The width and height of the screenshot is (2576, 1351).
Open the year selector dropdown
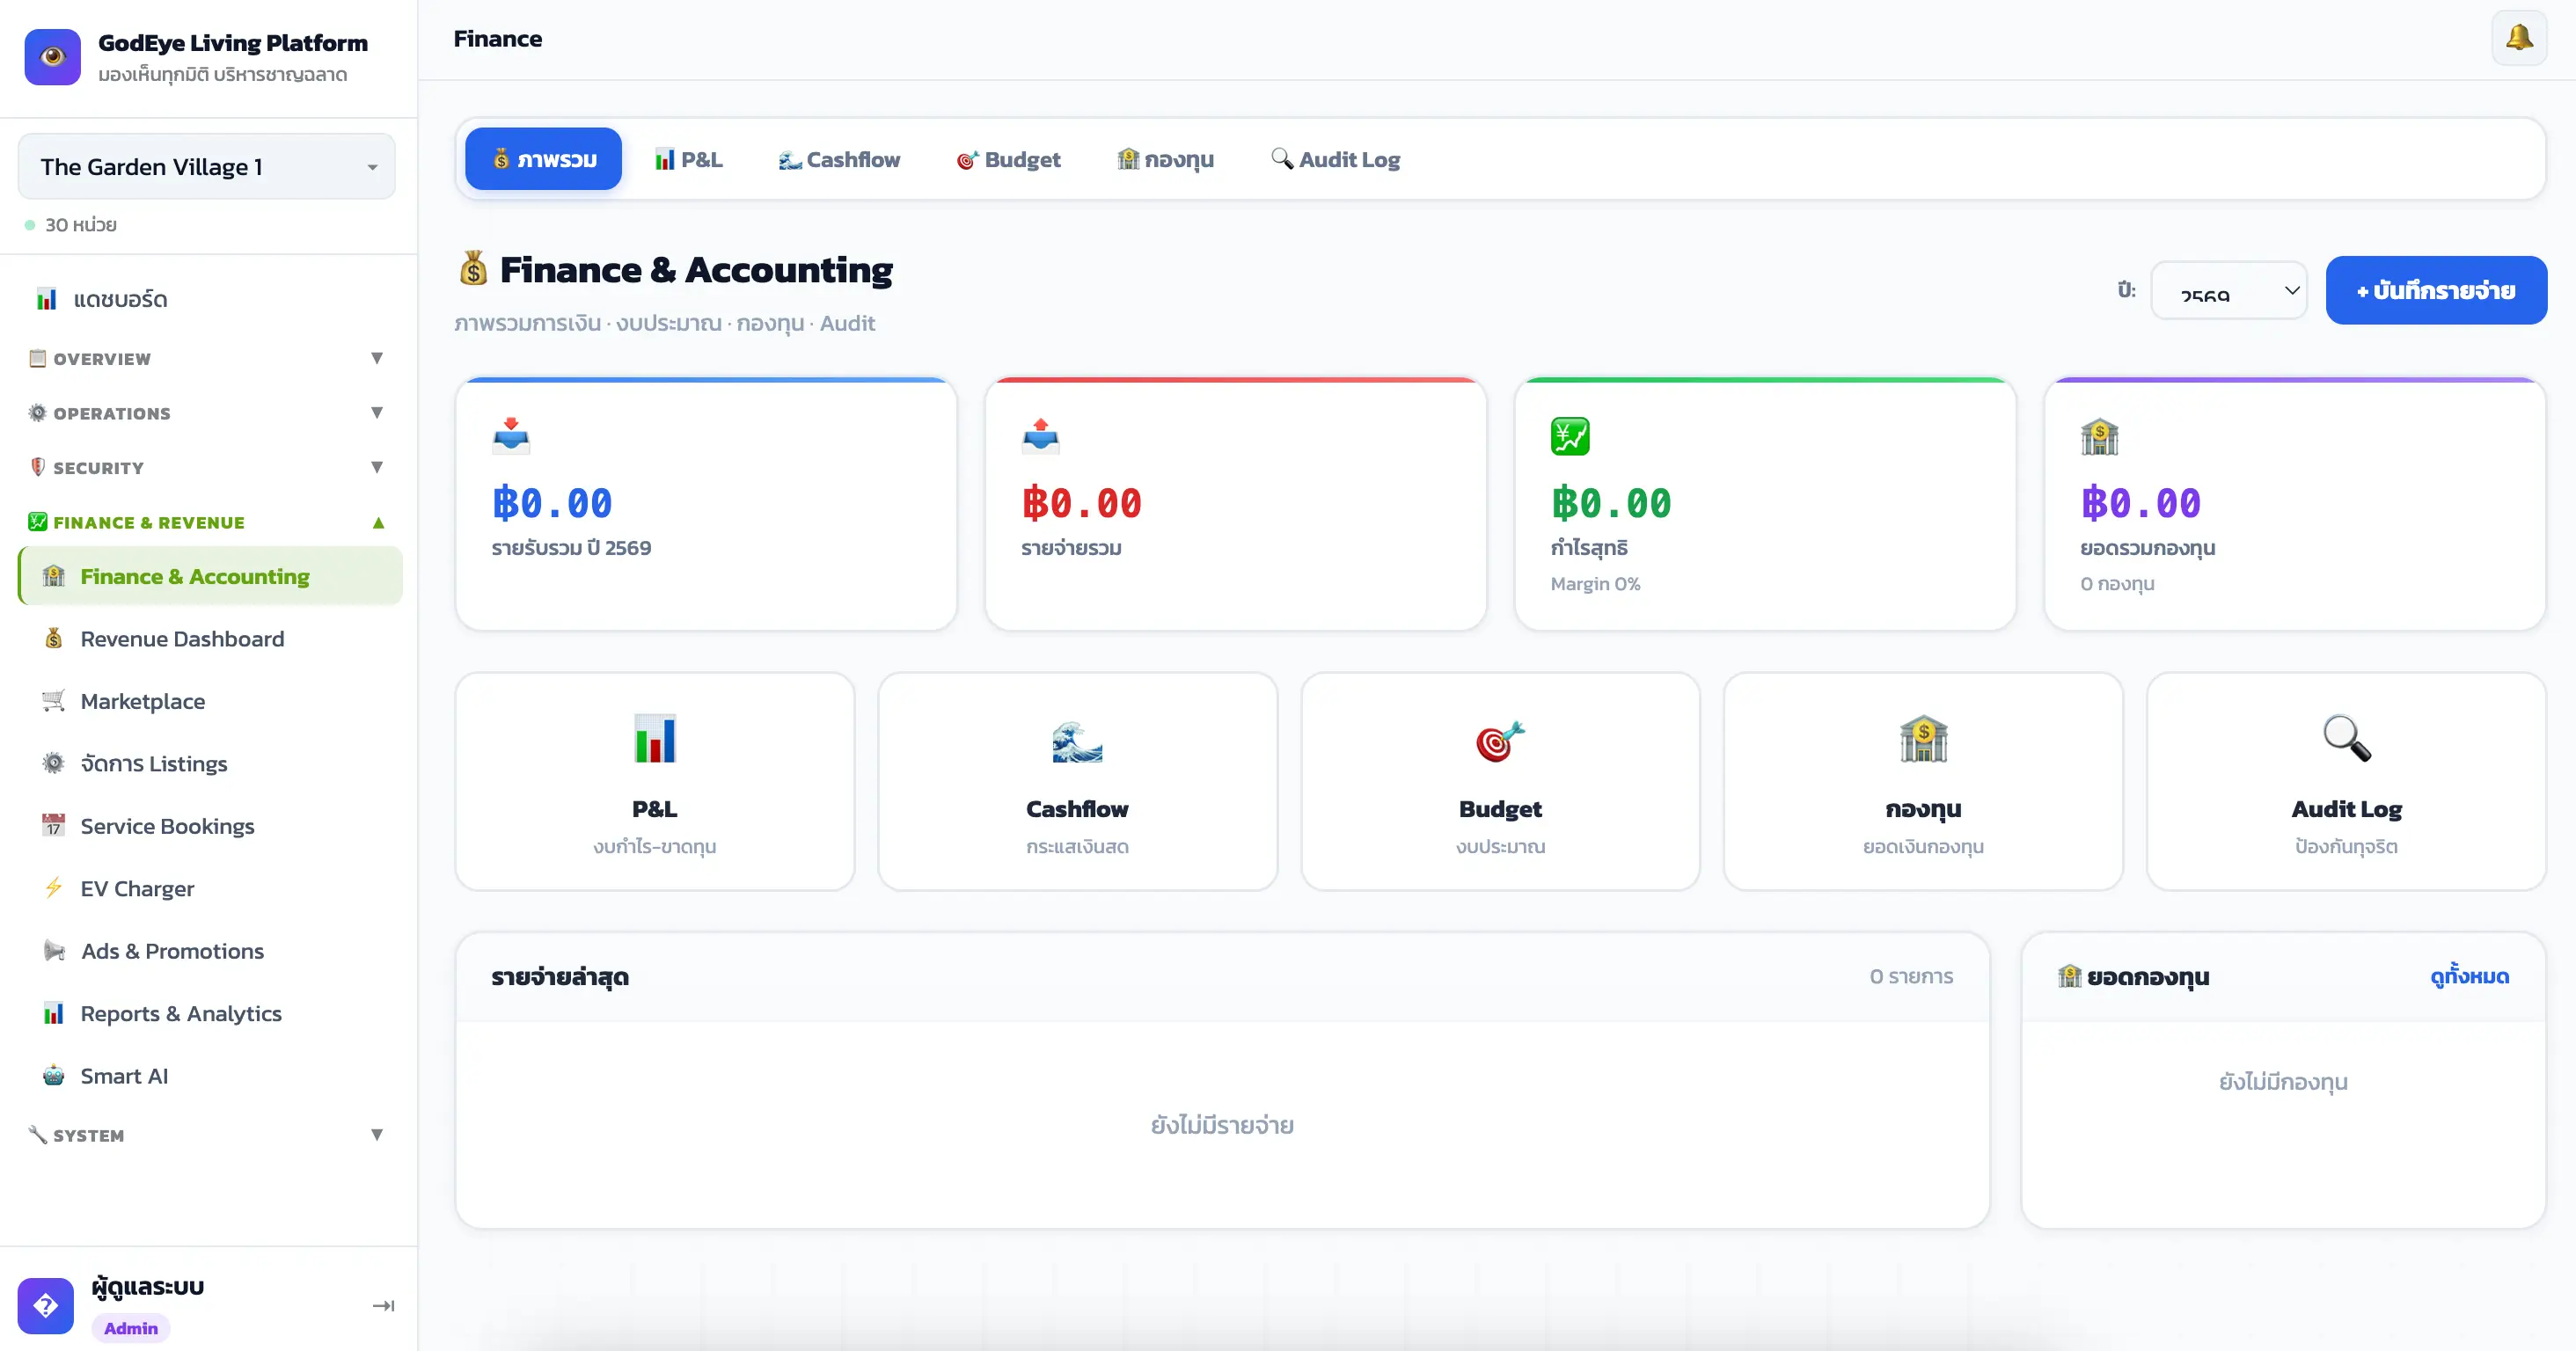point(2229,290)
